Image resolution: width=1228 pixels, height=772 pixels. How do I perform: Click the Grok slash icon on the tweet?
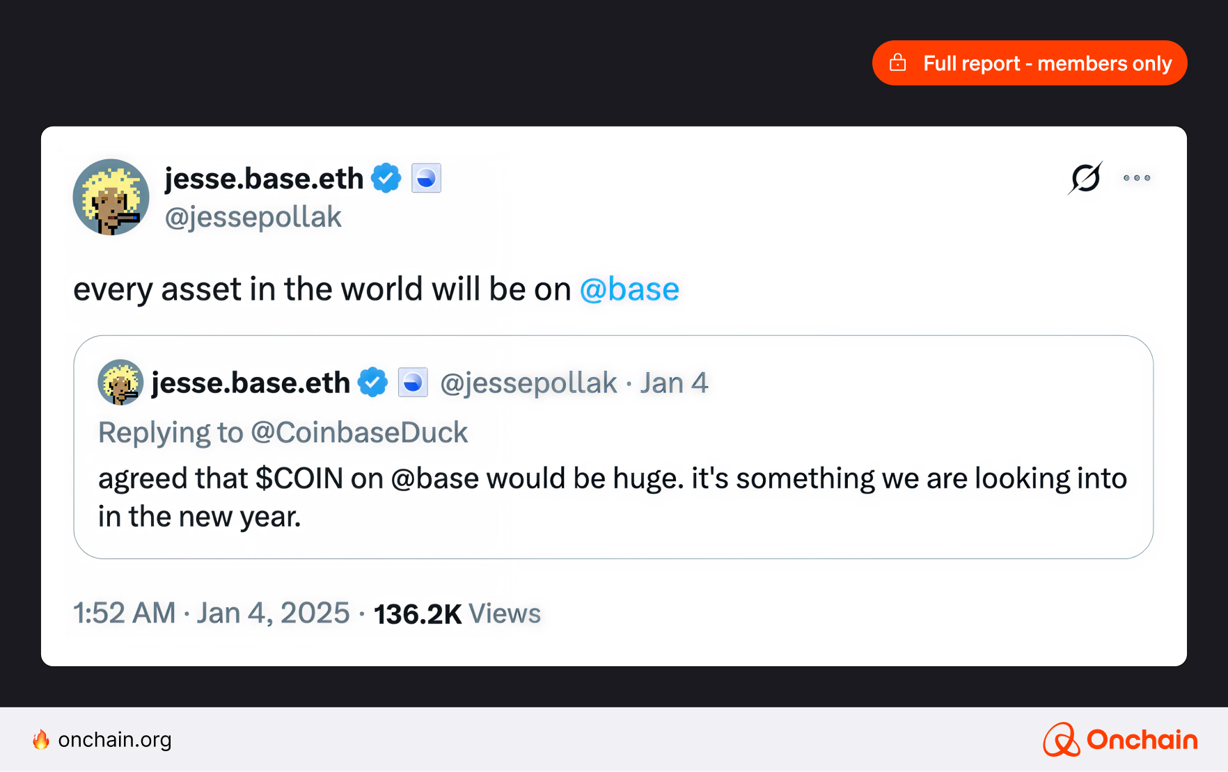point(1085,178)
